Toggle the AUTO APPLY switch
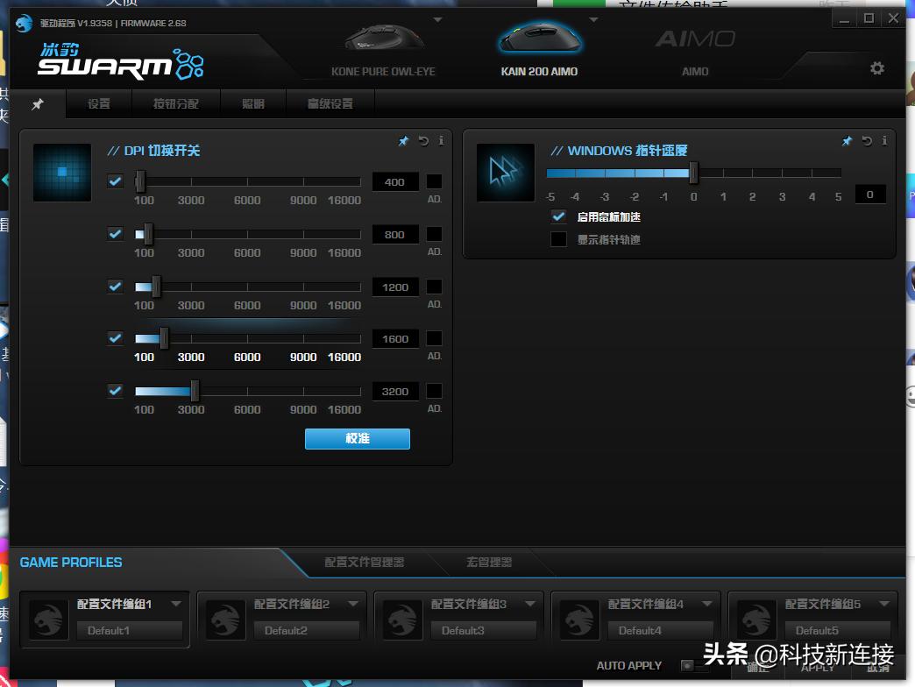 (694, 665)
